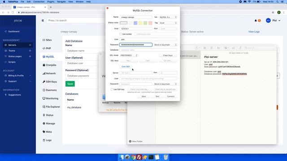This screenshot has height=161, width=287.
Task: Open the Ploi user account dropdown
Action: point(273,21)
